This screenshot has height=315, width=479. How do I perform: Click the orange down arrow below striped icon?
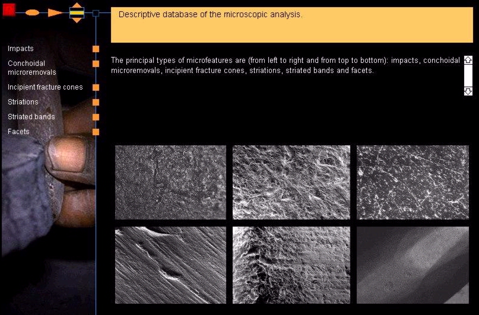pos(77,20)
